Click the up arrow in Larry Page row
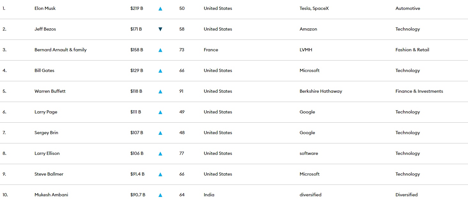 pos(160,112)
